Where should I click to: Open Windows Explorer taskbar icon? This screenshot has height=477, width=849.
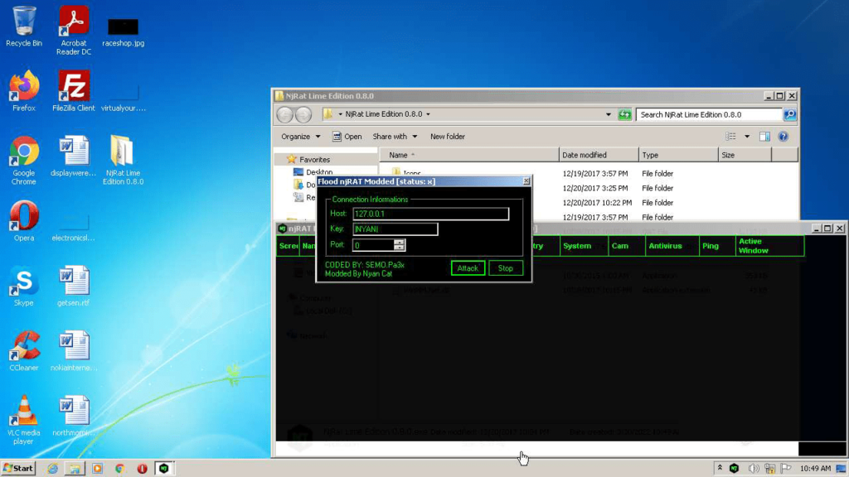click(x=75, y=469)
